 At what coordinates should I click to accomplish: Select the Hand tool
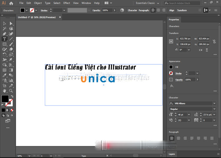click(x=4, y=91)
